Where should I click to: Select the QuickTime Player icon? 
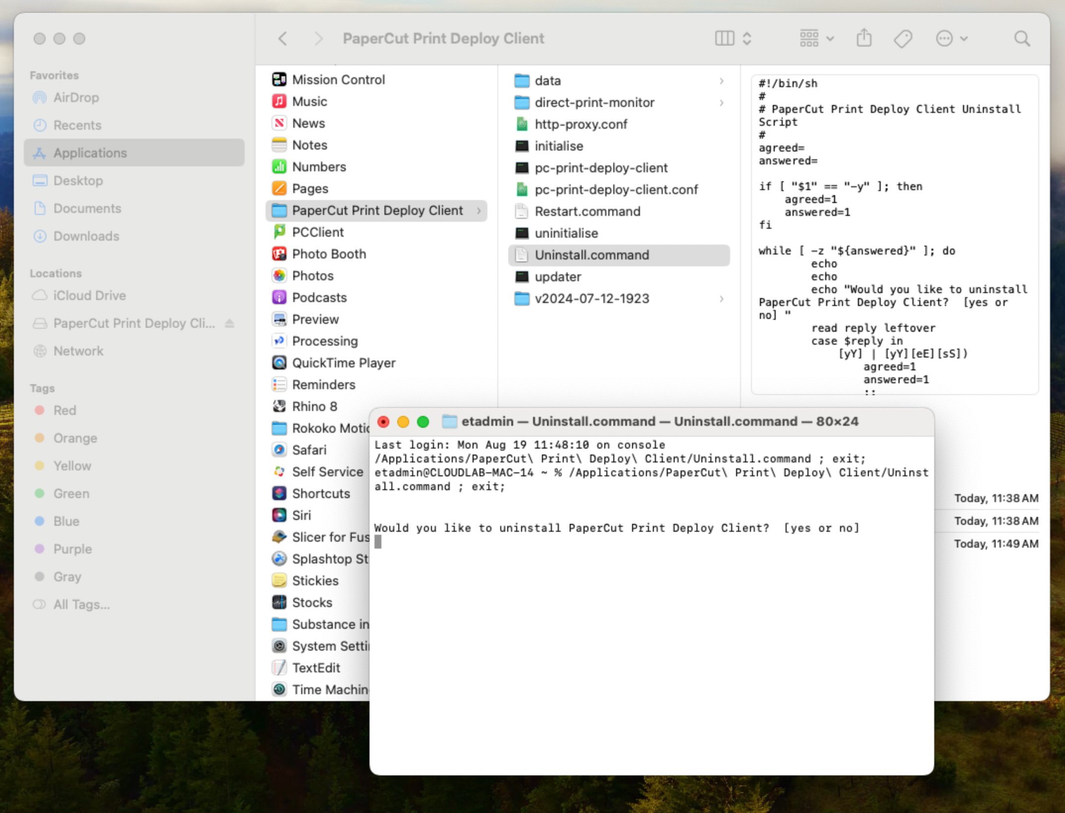tap(279, 362)
